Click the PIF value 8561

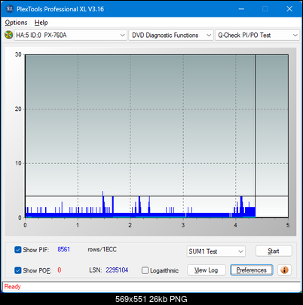click(64, 249)
